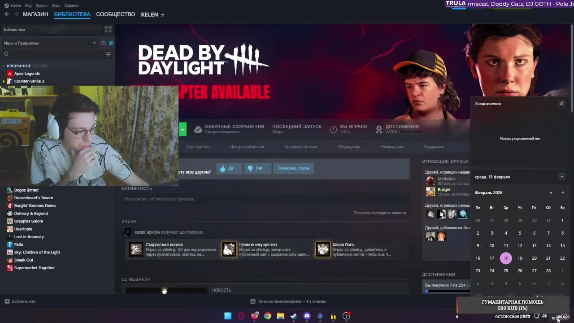Open the Центр сообщества tab
The width and height of the screenshot is (574, 323).
247,147
